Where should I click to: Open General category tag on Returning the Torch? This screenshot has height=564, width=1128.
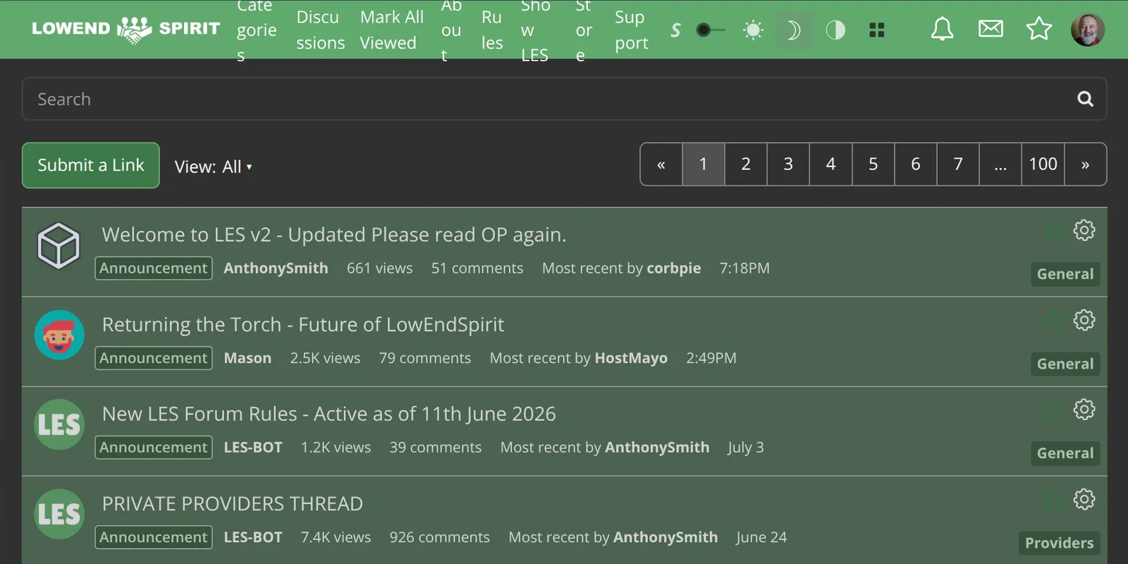(x=1065, y=364)
